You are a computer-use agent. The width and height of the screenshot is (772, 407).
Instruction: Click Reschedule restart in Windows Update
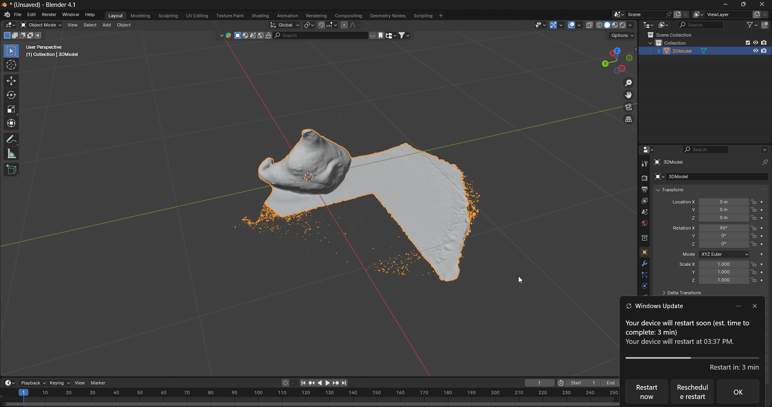[x=692, y=392]
